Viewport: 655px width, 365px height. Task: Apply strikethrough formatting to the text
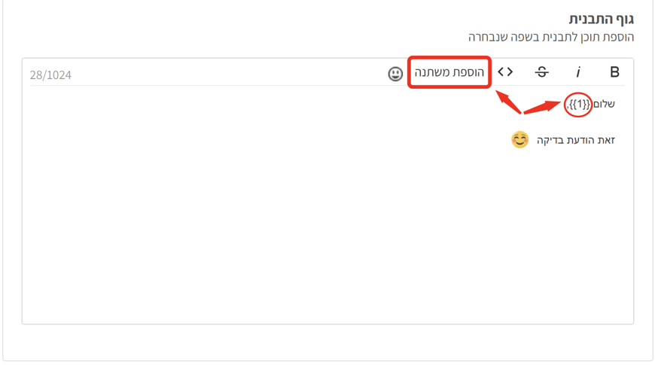[x=541, y=72]
